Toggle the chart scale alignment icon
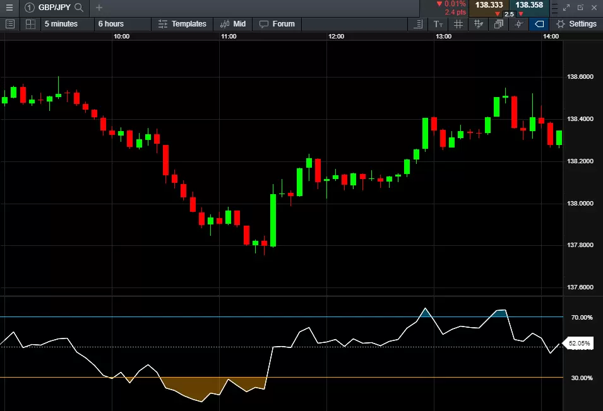Image resolution: width=603 pixels, height=411 pixels. 418,24
